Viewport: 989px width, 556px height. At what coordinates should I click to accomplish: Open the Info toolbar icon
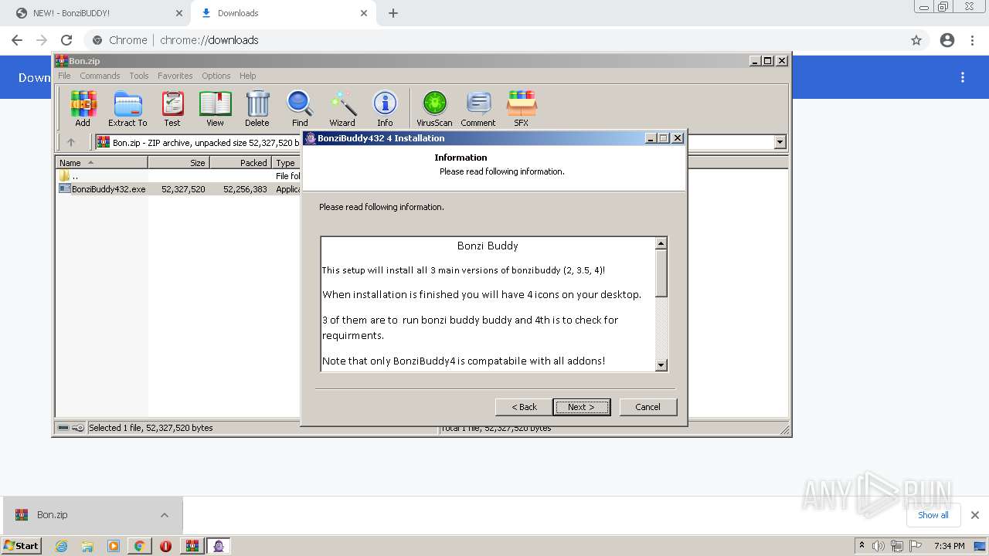click(x=385, y=108)
